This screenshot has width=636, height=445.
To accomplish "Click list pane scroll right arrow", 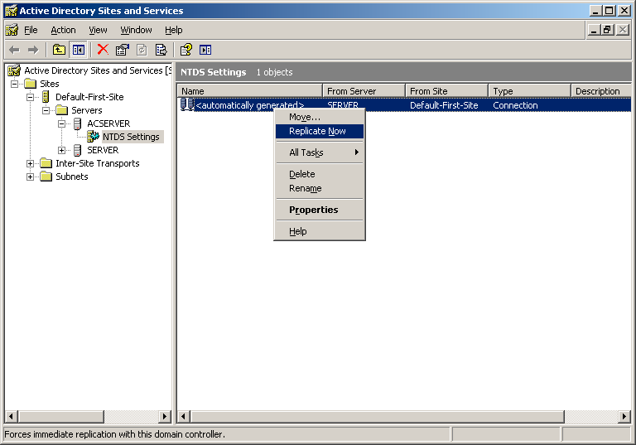I will (624, 416).
